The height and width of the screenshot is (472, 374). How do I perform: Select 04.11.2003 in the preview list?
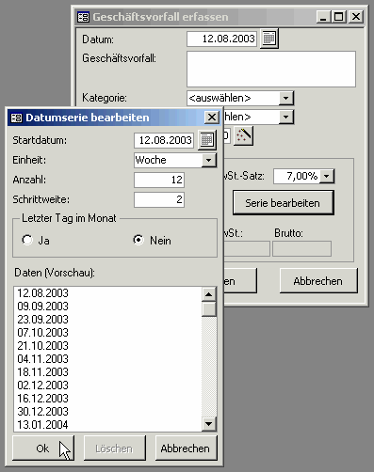coord(107,359)
